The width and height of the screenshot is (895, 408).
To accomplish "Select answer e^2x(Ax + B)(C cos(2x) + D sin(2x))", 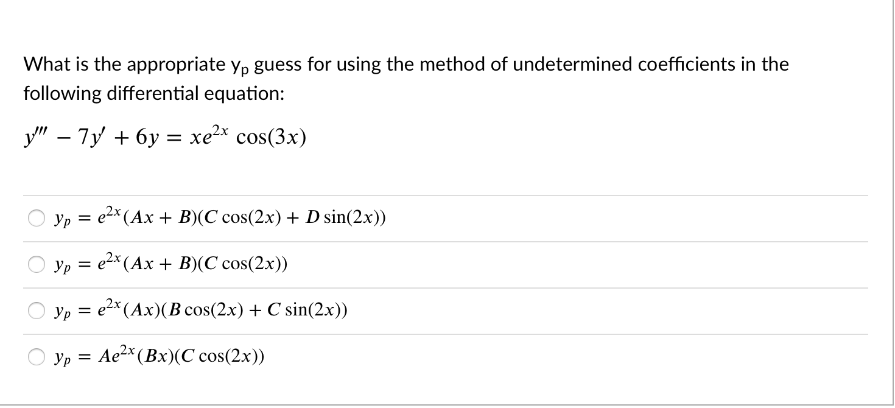I will [x=37, y=217].
